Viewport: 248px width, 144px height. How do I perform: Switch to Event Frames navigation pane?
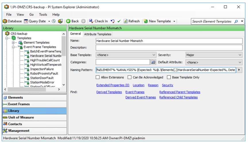(x=35, y=104)
